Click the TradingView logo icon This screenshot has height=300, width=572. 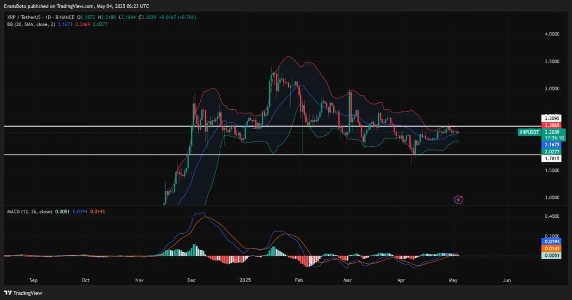[x=8, y=293]
